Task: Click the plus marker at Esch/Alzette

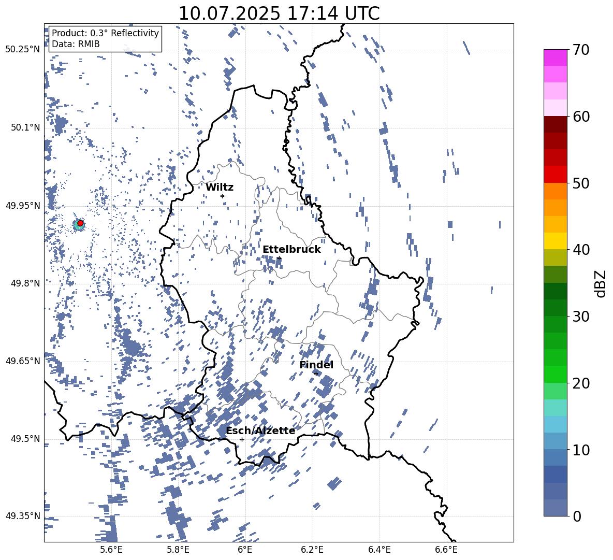Action: 242,439
